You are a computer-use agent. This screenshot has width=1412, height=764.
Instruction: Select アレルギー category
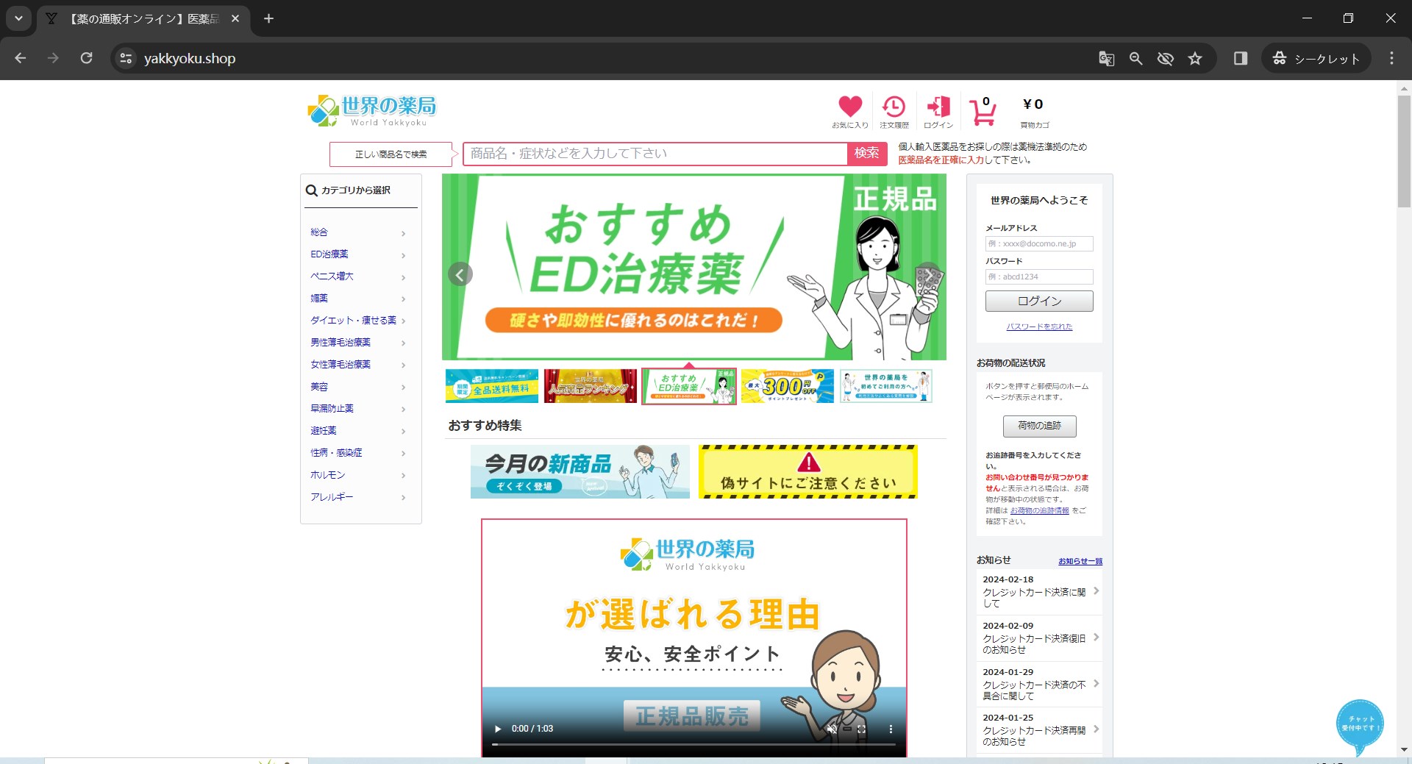click(359, 497)
